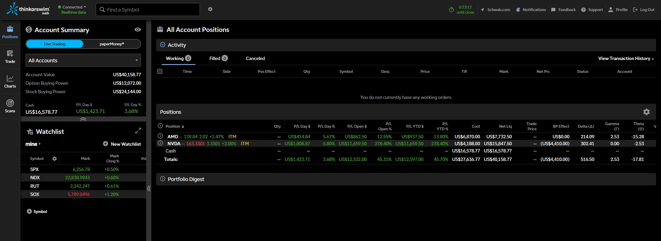661x241 pixels.
Task: Click the NVDA symbol in positions
Action: point(174,144)
